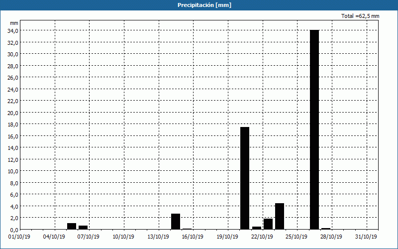Click the 4.5 mm precipitation bar
Screen dimensions: 398x249
(280, 216)
